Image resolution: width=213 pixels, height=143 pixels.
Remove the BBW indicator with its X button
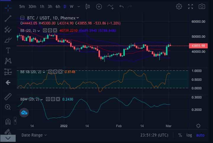click(x=58, y=99)
